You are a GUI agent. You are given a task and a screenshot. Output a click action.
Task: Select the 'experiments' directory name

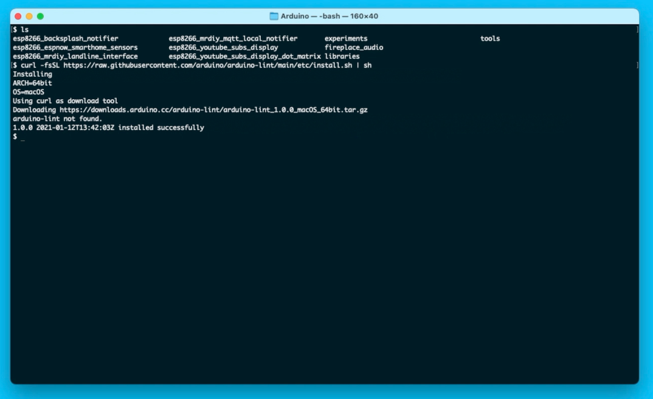[x=346, y=38]
